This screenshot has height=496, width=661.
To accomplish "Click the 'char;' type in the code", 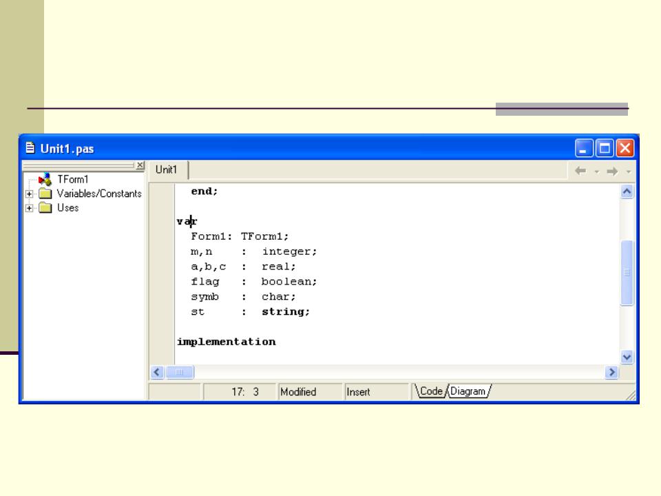I will click(x=279, y=296).
